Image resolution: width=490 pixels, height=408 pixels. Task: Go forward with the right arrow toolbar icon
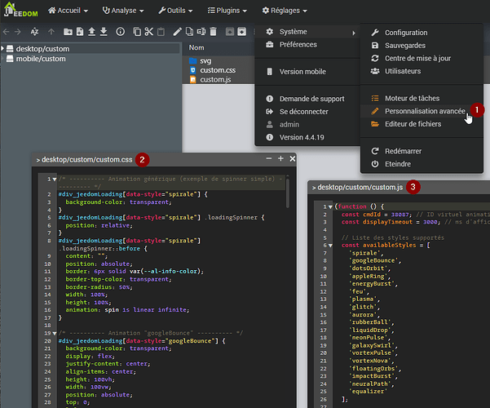[x=17, y=32]
